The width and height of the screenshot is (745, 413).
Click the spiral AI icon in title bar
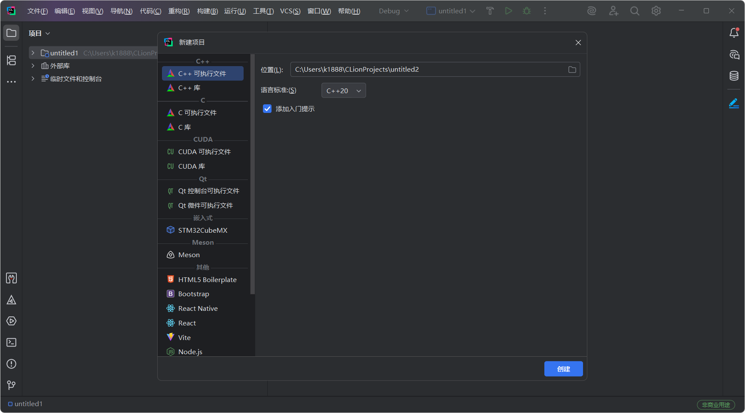click(x=592, y=11)
